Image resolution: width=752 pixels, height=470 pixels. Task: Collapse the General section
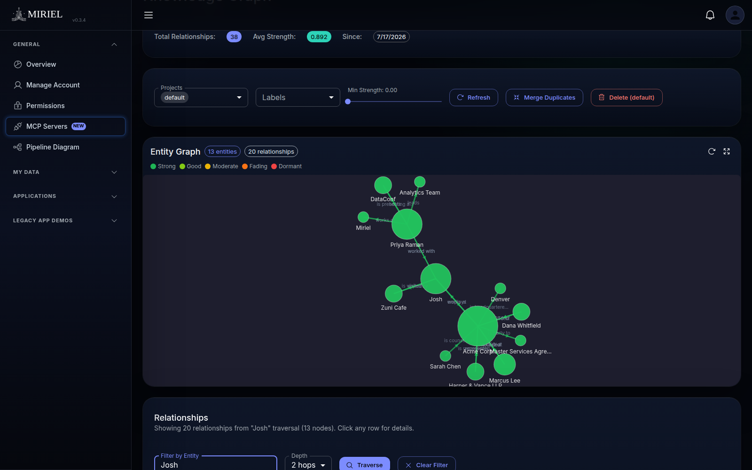(114, 44)
